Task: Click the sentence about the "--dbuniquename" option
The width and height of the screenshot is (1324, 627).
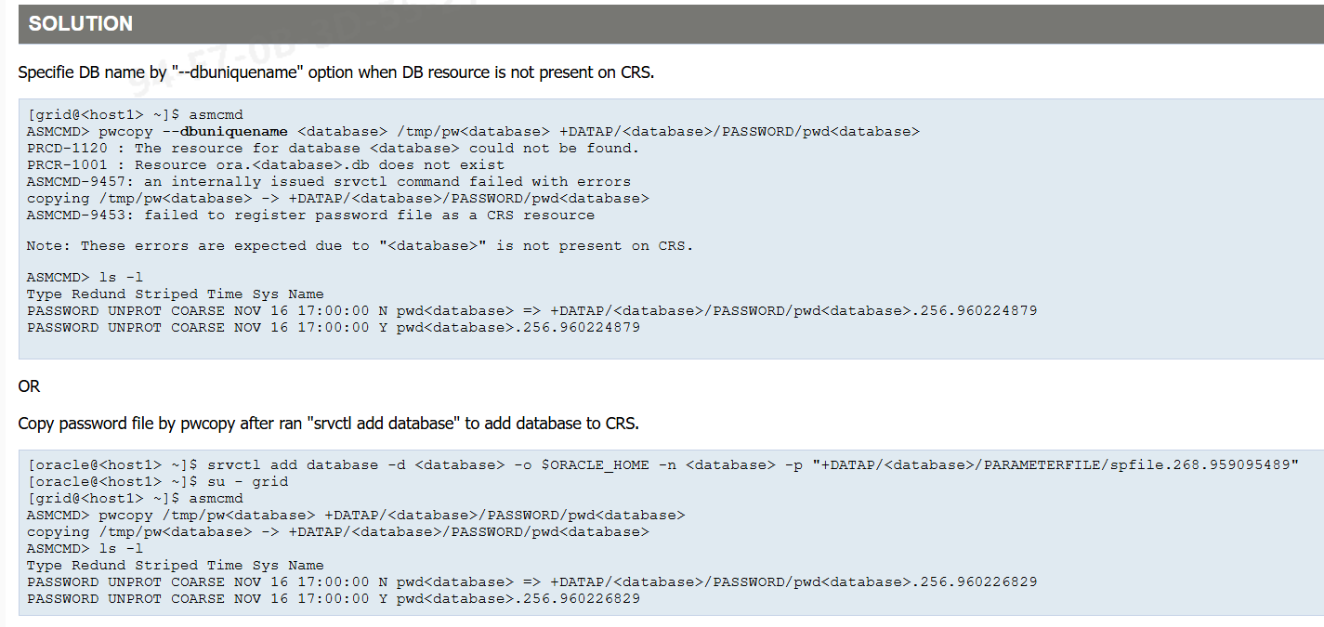Action: tap(336, 72)
